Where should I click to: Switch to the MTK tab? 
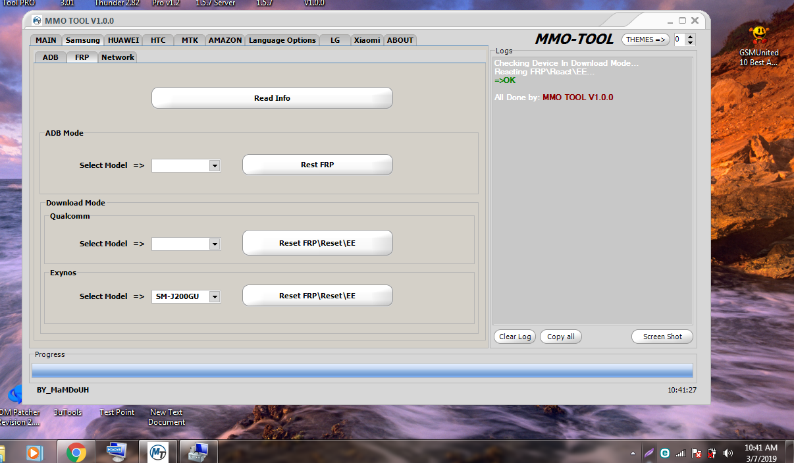pyautogui.click(x=190, y=40)
